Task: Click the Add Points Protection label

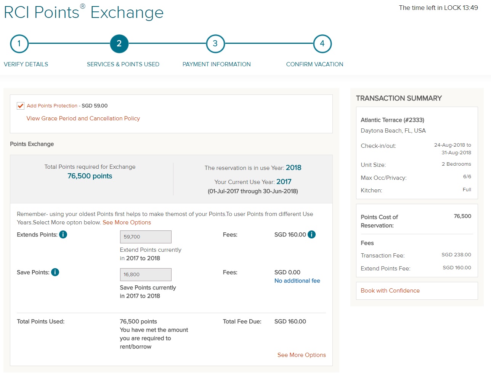Action: [x=52, y=106]
